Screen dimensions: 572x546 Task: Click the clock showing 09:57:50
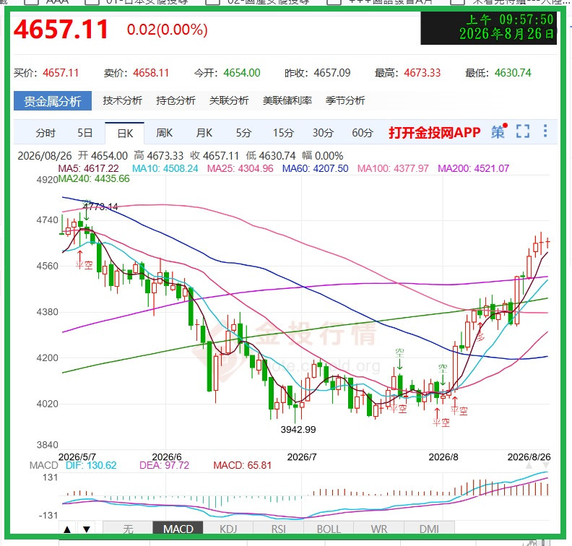(x=489, y=28)
